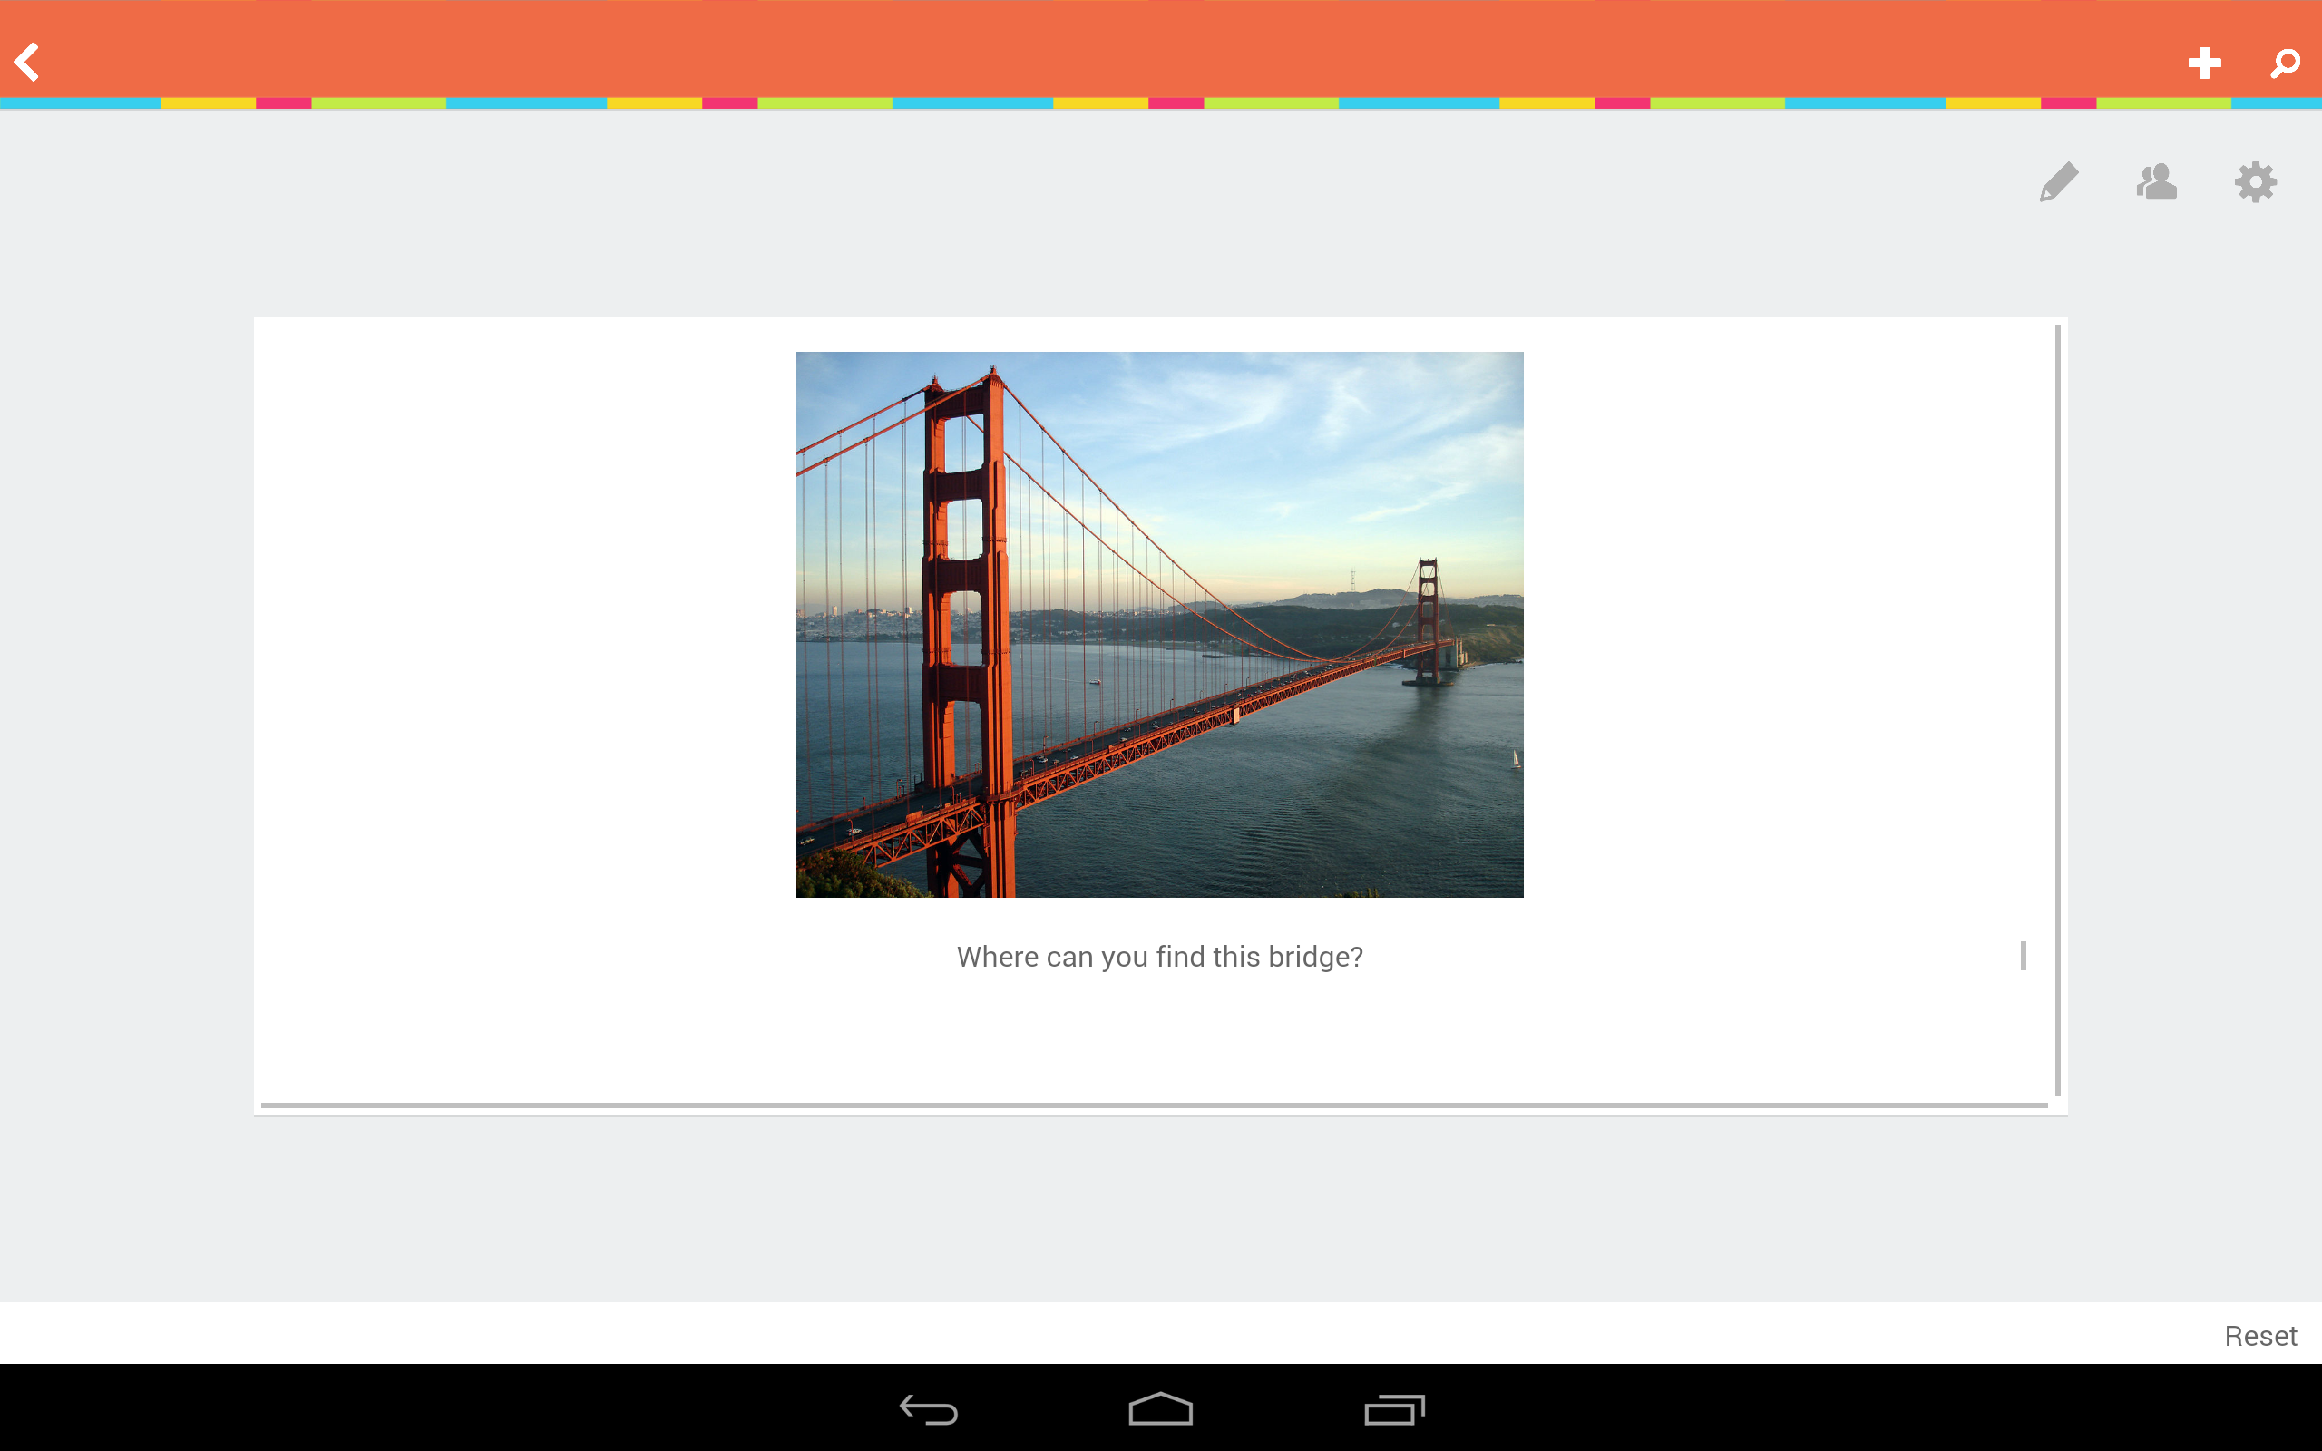
Task: Go back using the orange back arrow
Action: [x=27, y=62]
